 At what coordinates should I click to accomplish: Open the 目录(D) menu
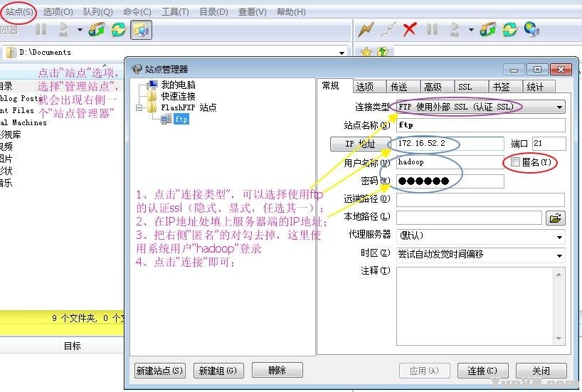tap(213, 12)
